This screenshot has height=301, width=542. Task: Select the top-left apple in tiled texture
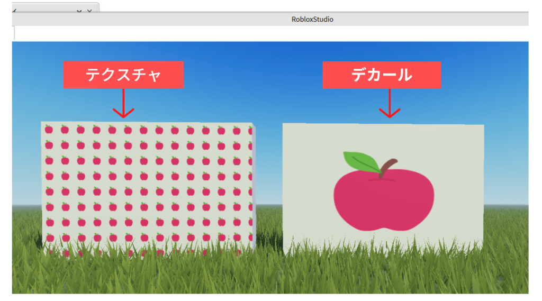pyautogui.click(x=49, y=129)
